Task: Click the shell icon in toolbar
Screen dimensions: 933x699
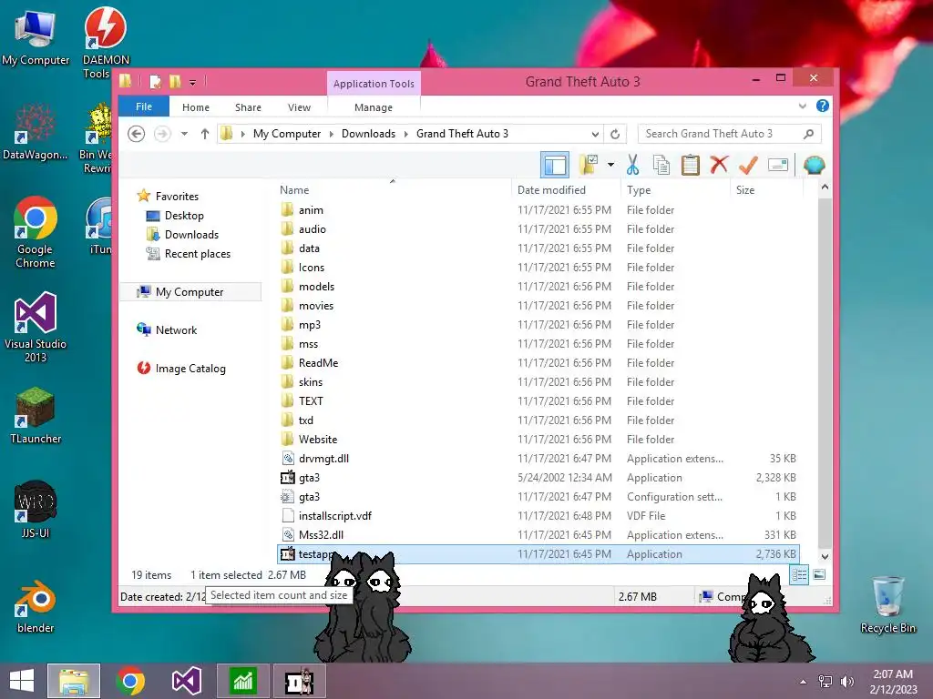Action: (814, 165)
